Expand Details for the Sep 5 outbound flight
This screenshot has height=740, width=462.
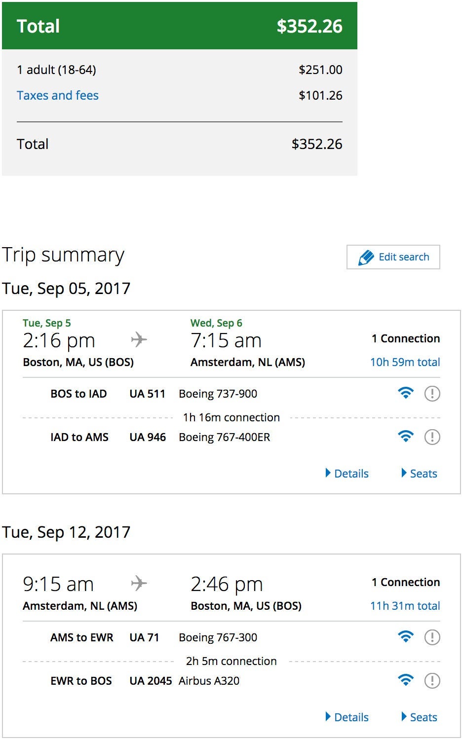point(347,474)
